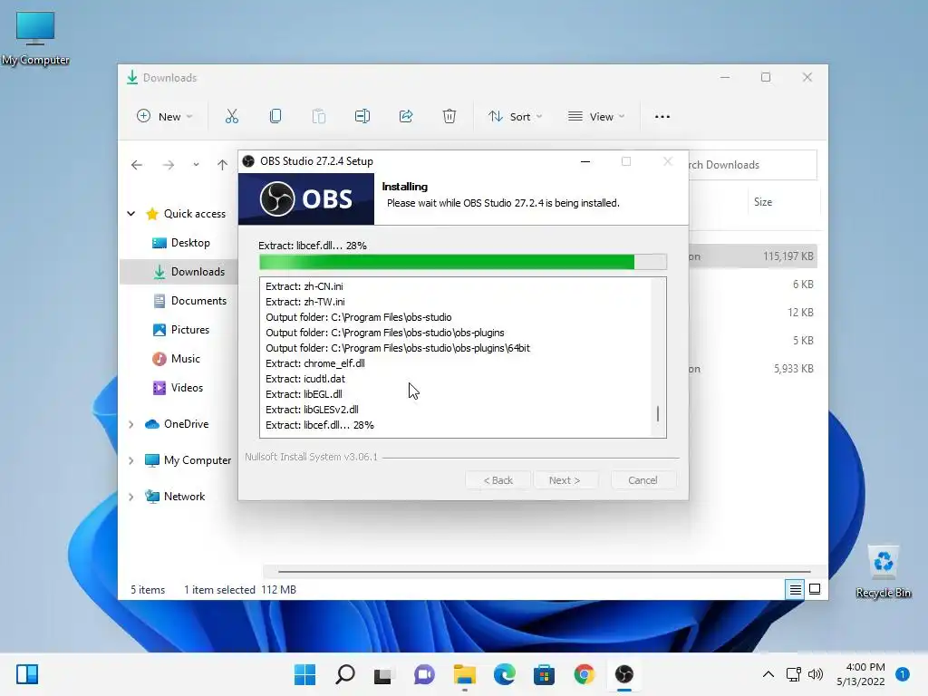Screen dimensions: 928x696
Task: Open Task View on the taskbar
Action: coord(382,674)
